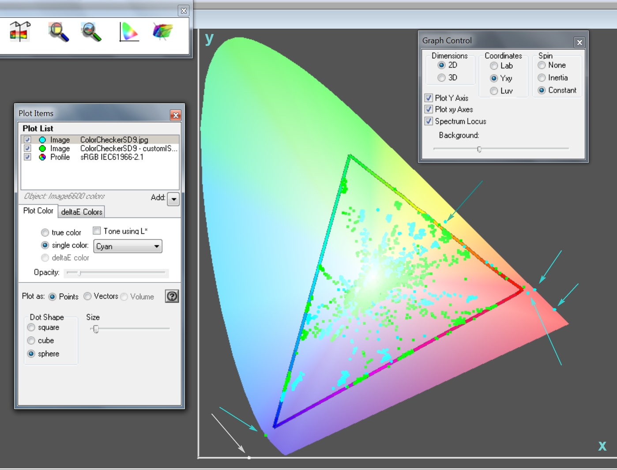
Task: Toggle the Spectrum Locus checkbox
Action: 429,121
